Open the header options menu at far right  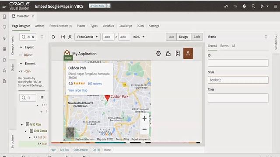tap(276, 6)
